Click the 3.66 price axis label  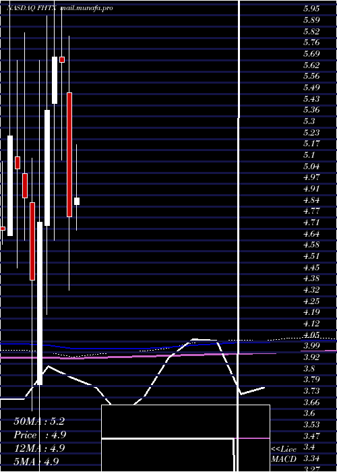[x=311, y=402]
